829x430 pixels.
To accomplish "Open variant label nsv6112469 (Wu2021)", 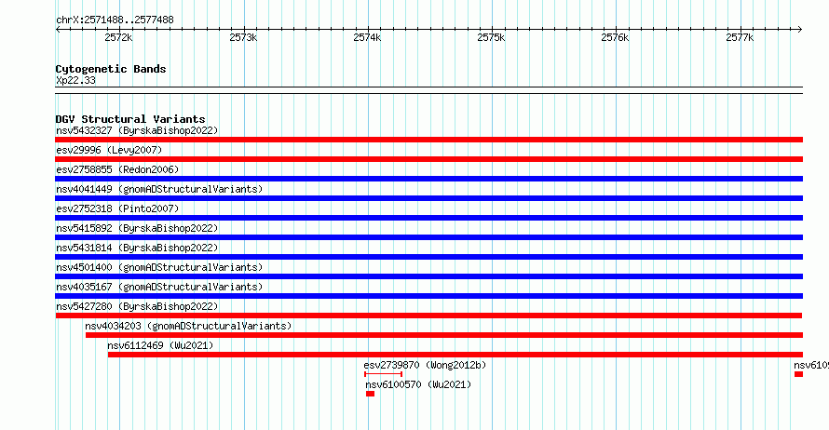I will click(x=161, y=345).
